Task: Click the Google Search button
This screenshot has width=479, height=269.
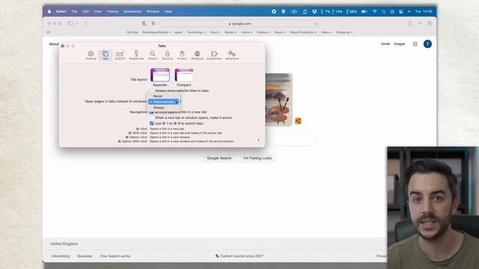Action: click(219, 158)
